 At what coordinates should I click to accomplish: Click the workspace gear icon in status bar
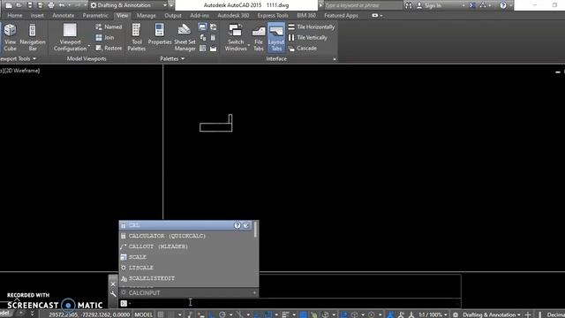[456, 314]
